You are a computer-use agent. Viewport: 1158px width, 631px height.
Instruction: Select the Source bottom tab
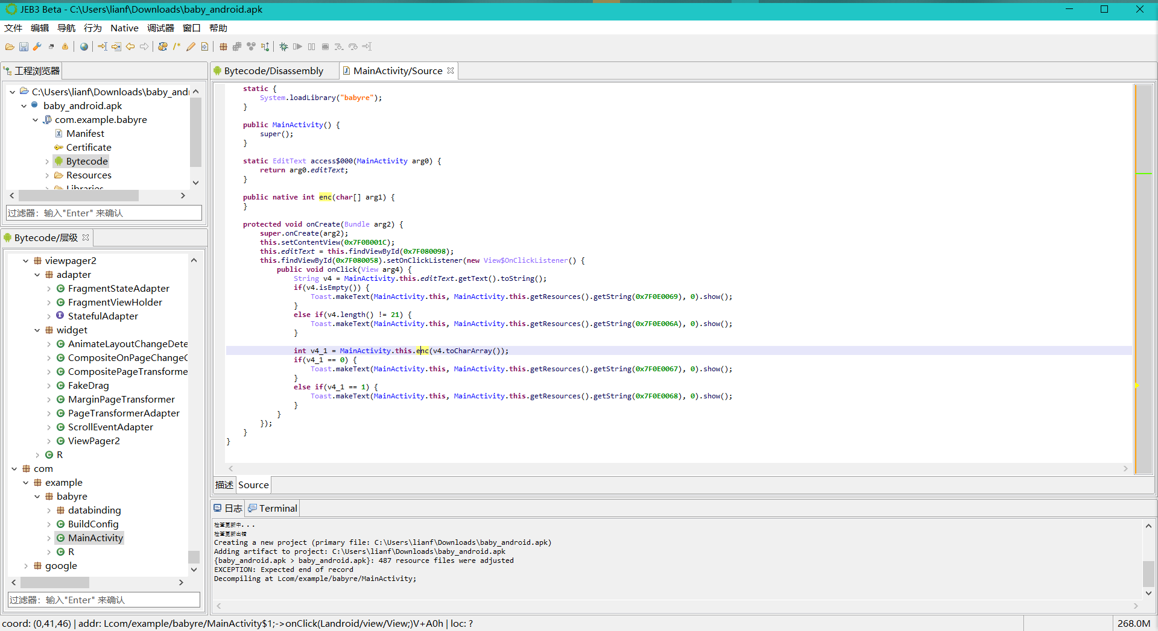pos(253,485)
